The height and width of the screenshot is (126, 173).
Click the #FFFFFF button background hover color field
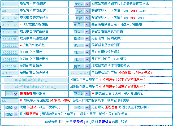[10, 73]
